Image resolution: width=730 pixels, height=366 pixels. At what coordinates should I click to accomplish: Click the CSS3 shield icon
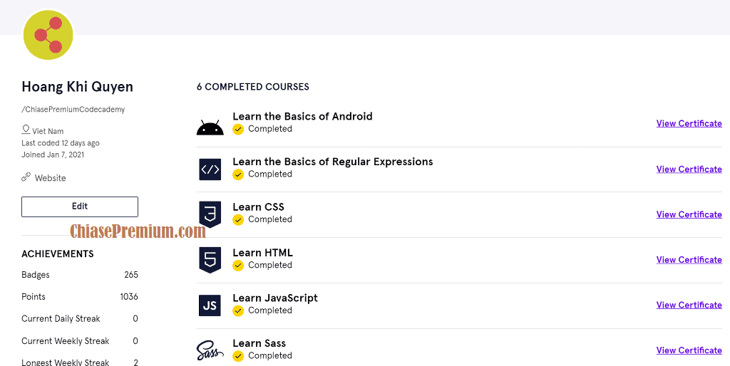(210, 214)
